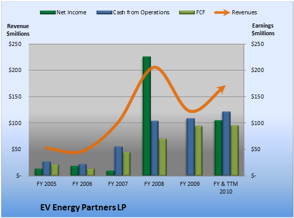The image size is (294, 218).
Task: Click the 'FY 2005' axis label
Action: coord(46,184)
